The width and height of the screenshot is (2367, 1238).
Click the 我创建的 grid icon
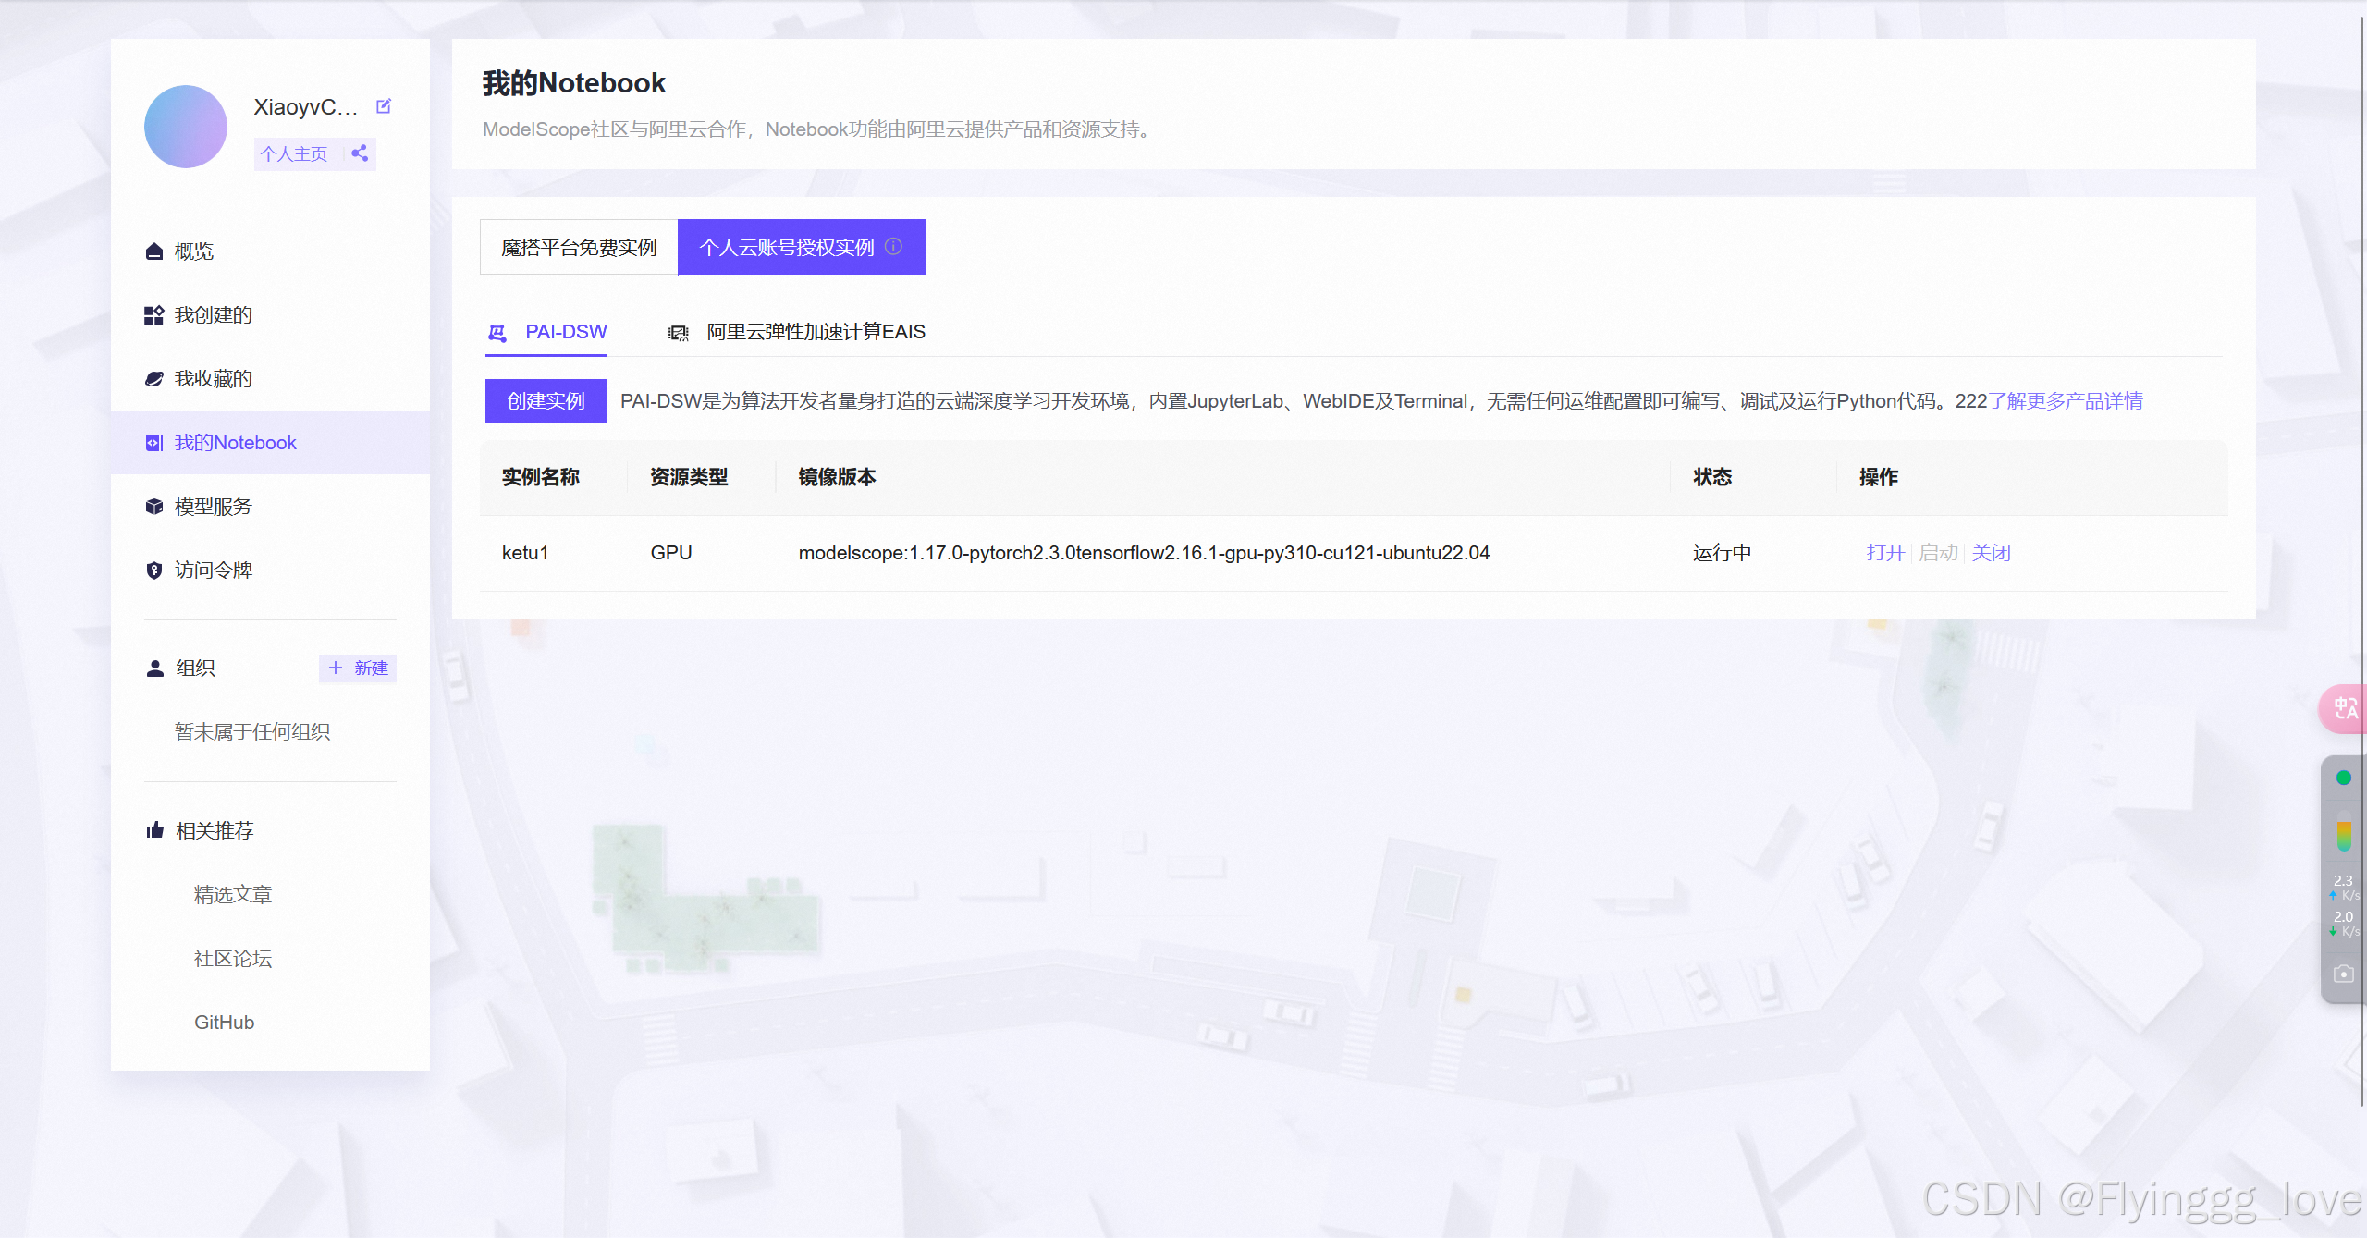click(154, 315)
